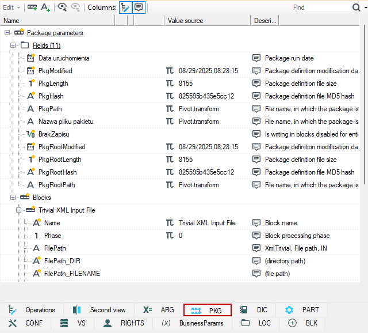Click the Name column header
Screen dimensions: 368x333
click(57, 21)
